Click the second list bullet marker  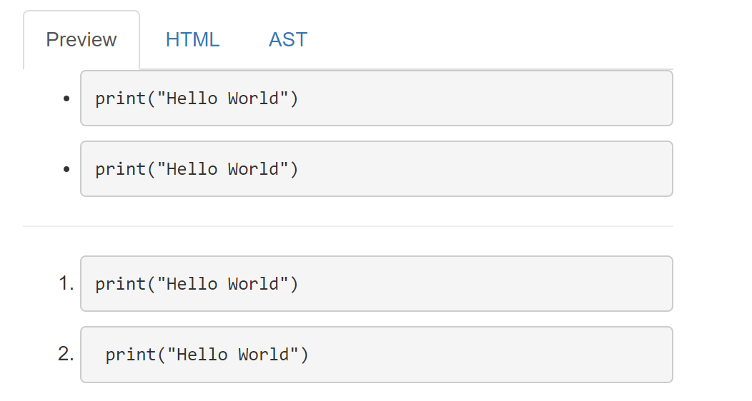point(66,169)
